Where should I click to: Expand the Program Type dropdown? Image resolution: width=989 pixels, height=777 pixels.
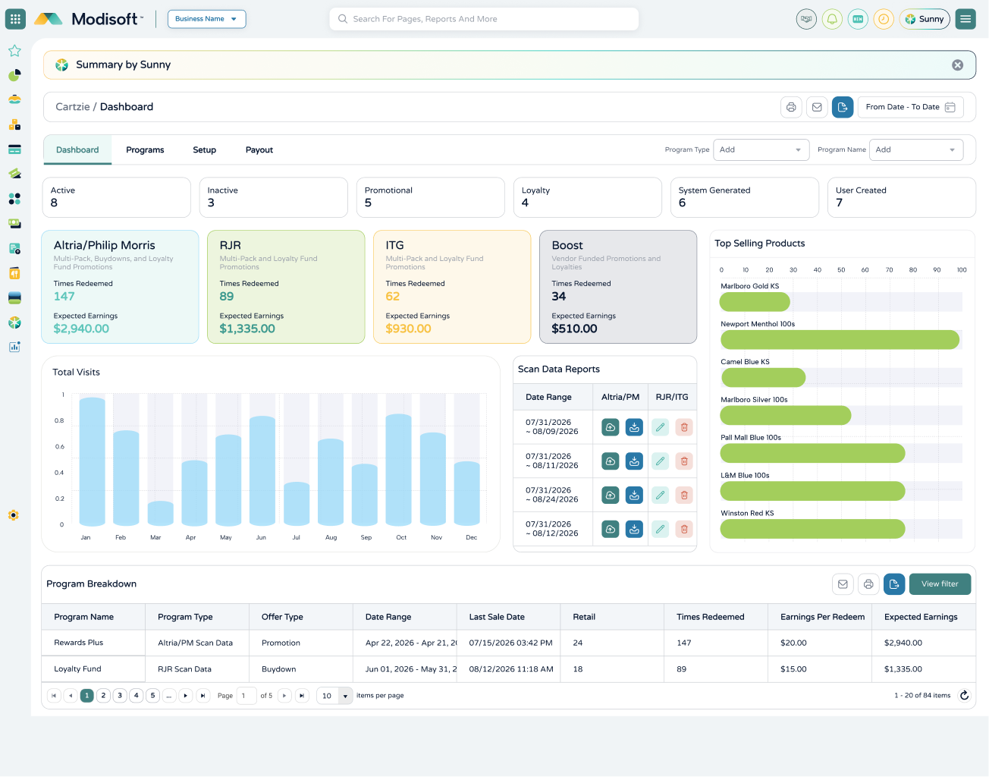(761, 149)
